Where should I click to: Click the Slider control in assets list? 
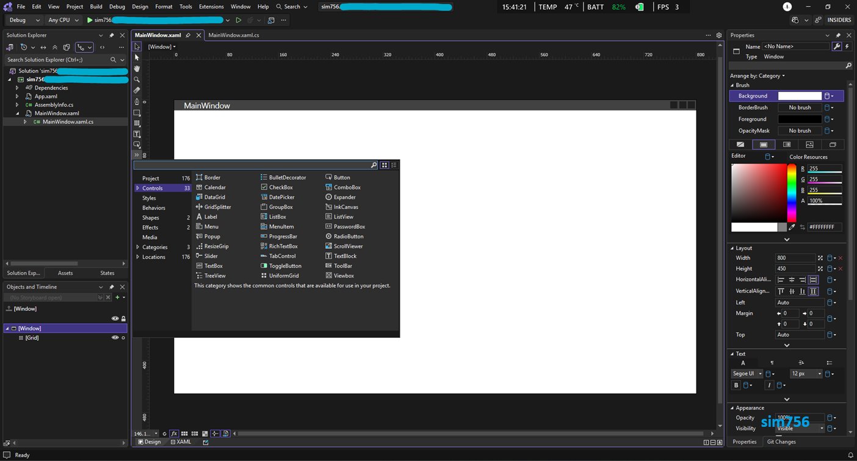click(211, 256)
